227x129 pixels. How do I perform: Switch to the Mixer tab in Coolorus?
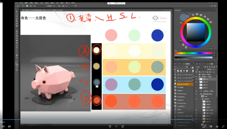pyautogui.click(x=181, y=51)
